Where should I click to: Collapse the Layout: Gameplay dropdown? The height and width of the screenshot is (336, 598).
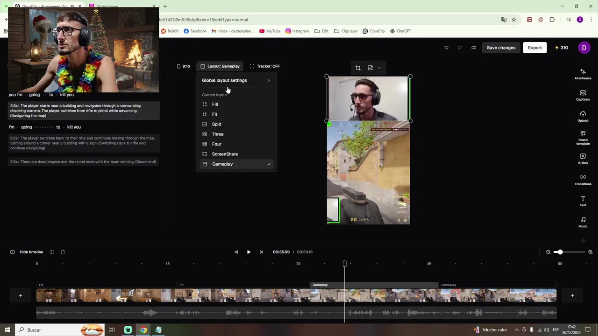point(220,66)
